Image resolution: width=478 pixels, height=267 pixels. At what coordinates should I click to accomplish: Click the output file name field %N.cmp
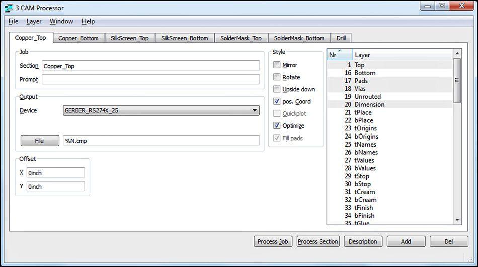pyautogui.click(x=162, y=140)
